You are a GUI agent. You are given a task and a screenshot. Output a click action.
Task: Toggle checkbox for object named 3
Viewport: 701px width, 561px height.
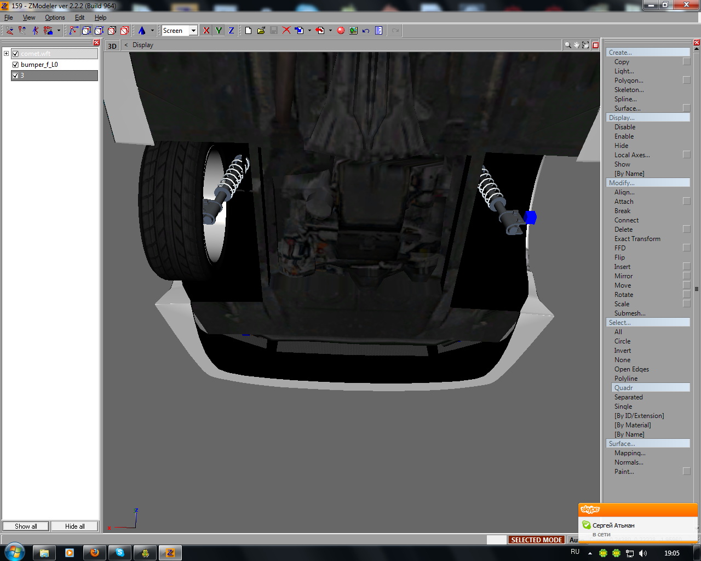[15, 76]
